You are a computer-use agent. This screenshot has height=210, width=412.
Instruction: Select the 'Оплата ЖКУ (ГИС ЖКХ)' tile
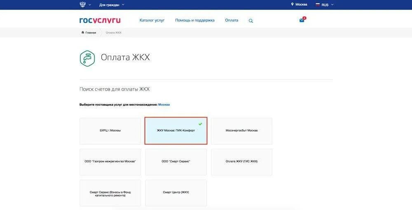[x=241, y=162]
